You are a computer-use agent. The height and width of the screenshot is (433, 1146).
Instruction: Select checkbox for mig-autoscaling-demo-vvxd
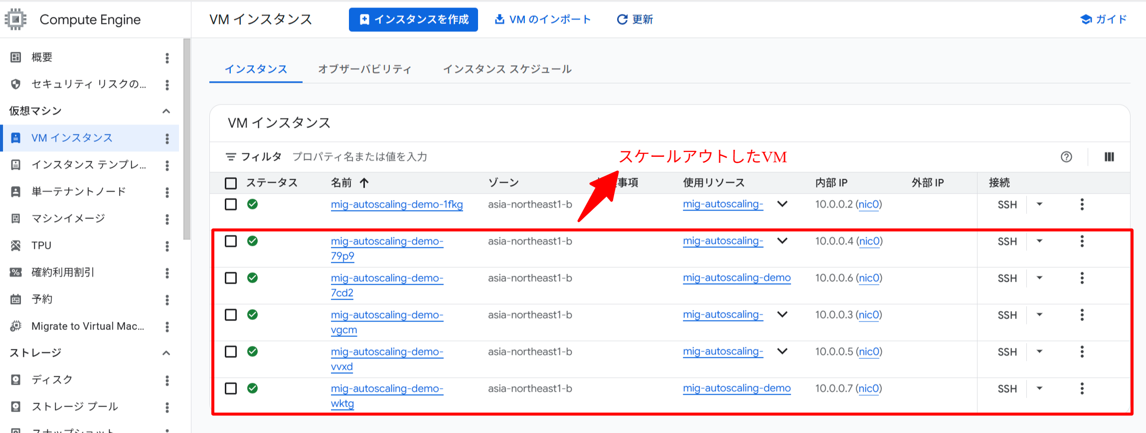click(x=231, y=352)
